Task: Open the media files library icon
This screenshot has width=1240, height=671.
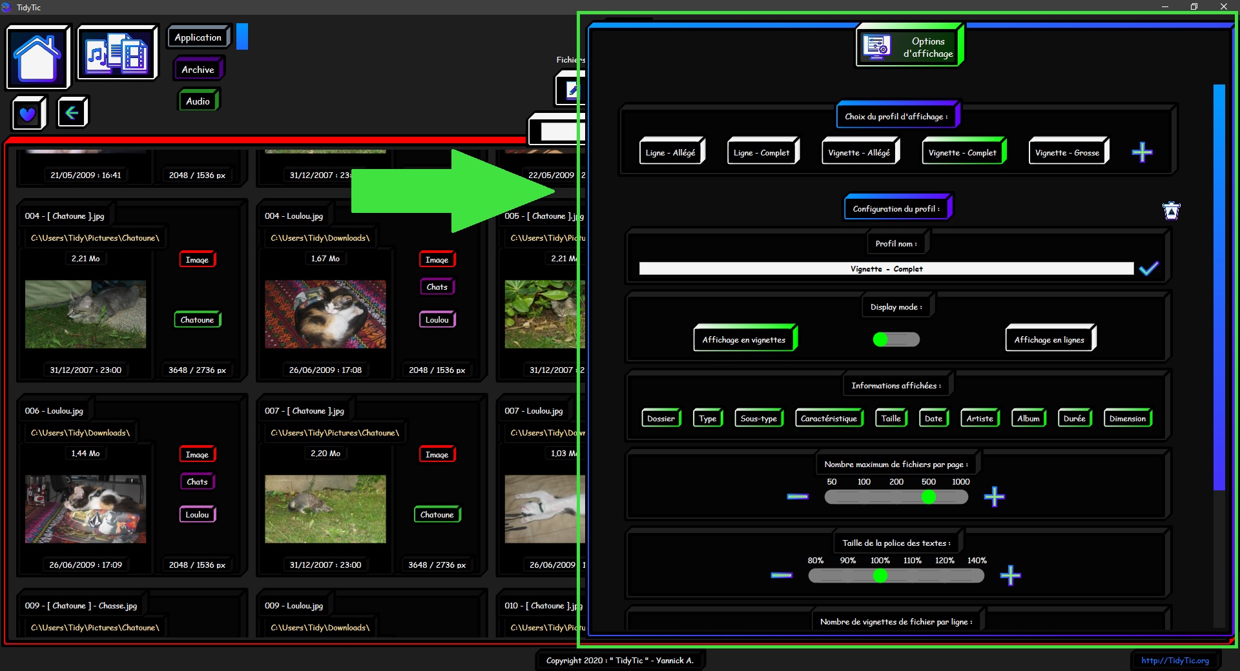Action: (118, 53)
